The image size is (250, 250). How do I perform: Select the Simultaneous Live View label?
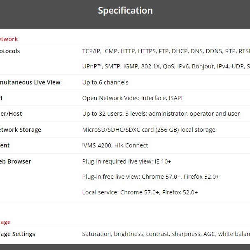30,82
